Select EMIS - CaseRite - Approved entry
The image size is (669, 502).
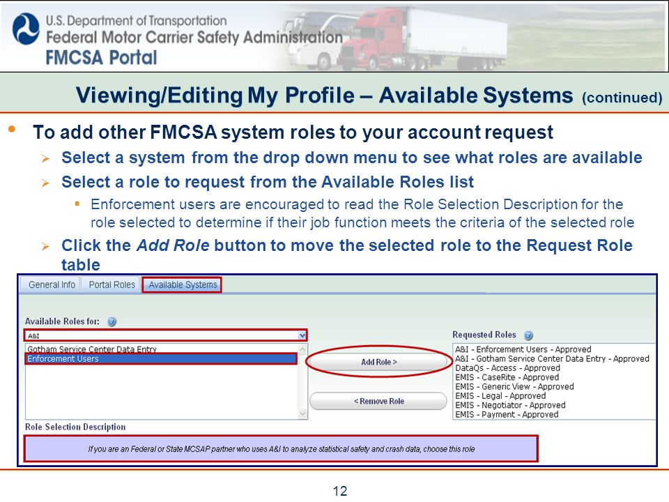pos(507,377)
